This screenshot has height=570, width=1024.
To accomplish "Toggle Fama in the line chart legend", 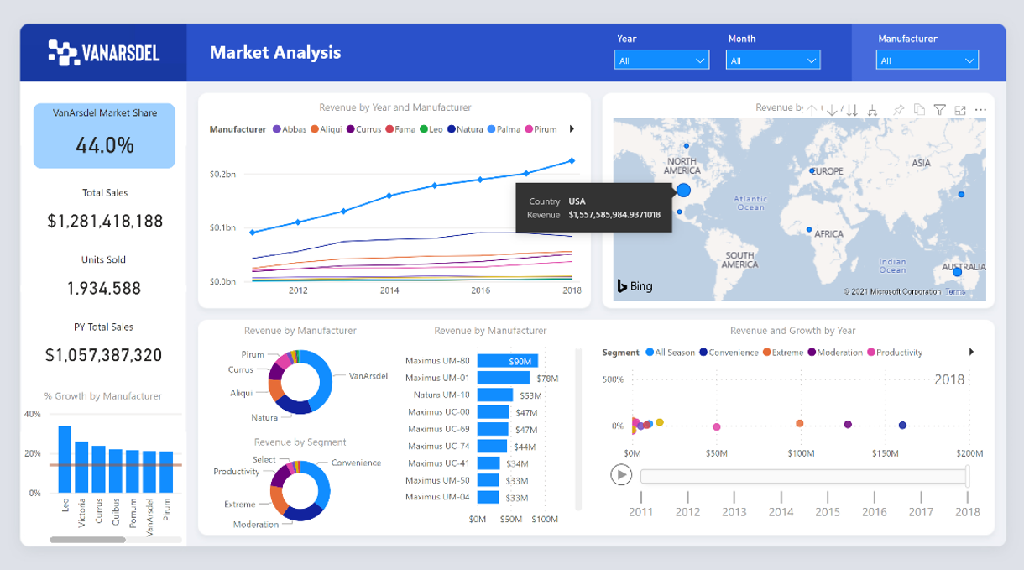I will click(x=400, y=129).
